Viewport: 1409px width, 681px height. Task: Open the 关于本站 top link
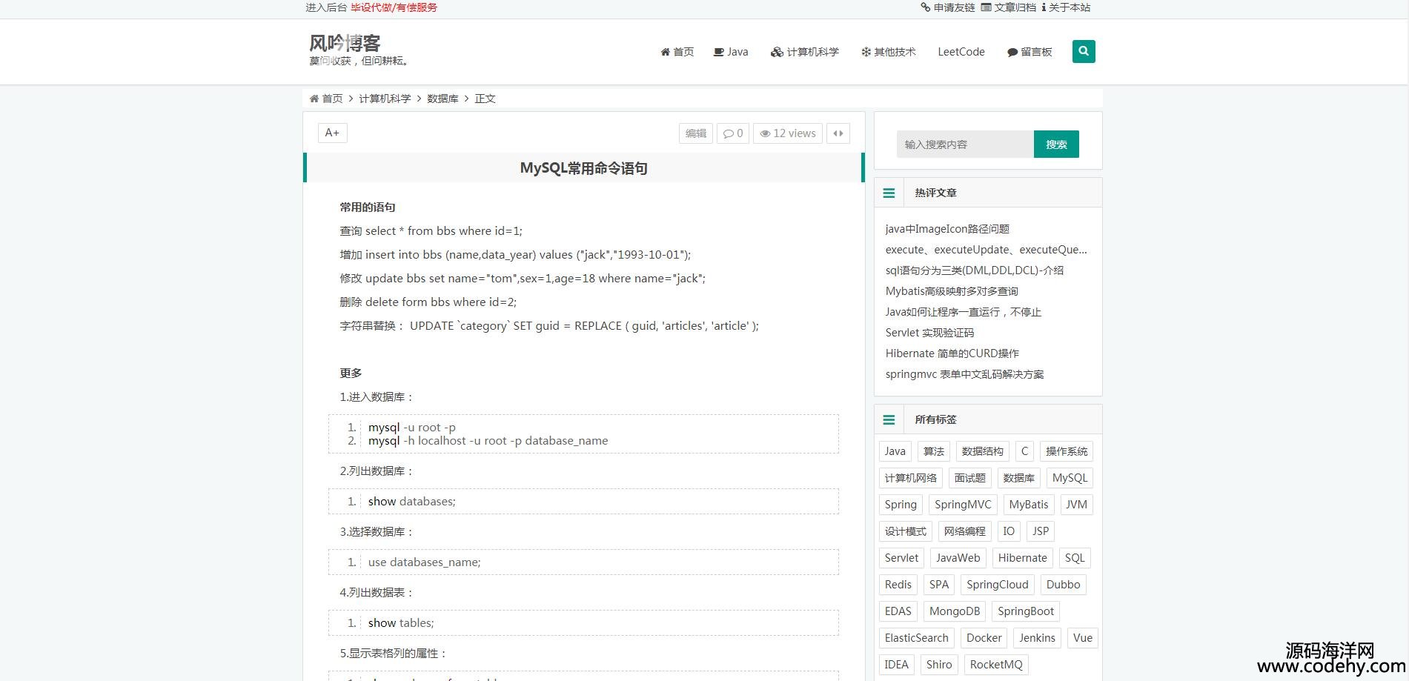click(x=1066, y=7)
